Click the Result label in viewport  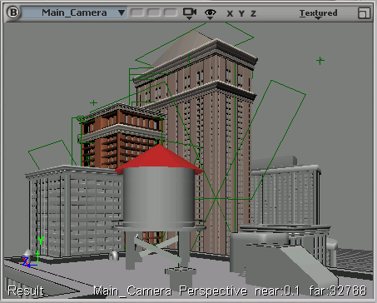[x=26, y=291]
